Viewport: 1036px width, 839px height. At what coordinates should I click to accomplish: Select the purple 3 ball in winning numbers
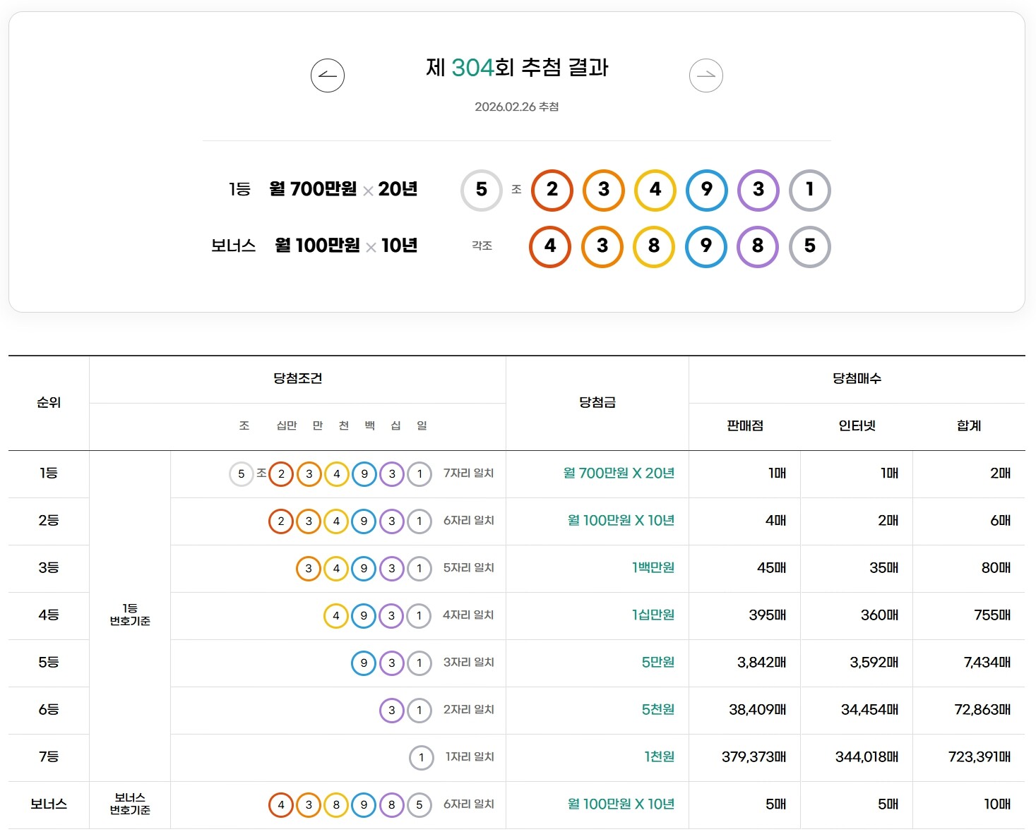tap(758, 190)
